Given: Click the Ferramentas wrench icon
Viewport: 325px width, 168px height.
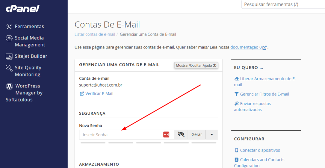Looking at the screenshot, I should pos(9,27).
